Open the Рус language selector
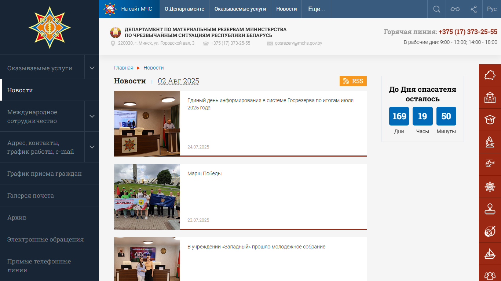This screenshot has height=281, width=501. tap(492, 9)
